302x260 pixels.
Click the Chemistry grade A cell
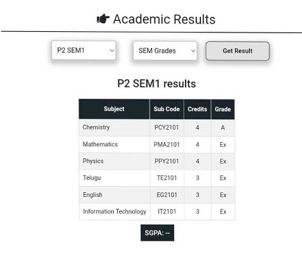point(223,127)
